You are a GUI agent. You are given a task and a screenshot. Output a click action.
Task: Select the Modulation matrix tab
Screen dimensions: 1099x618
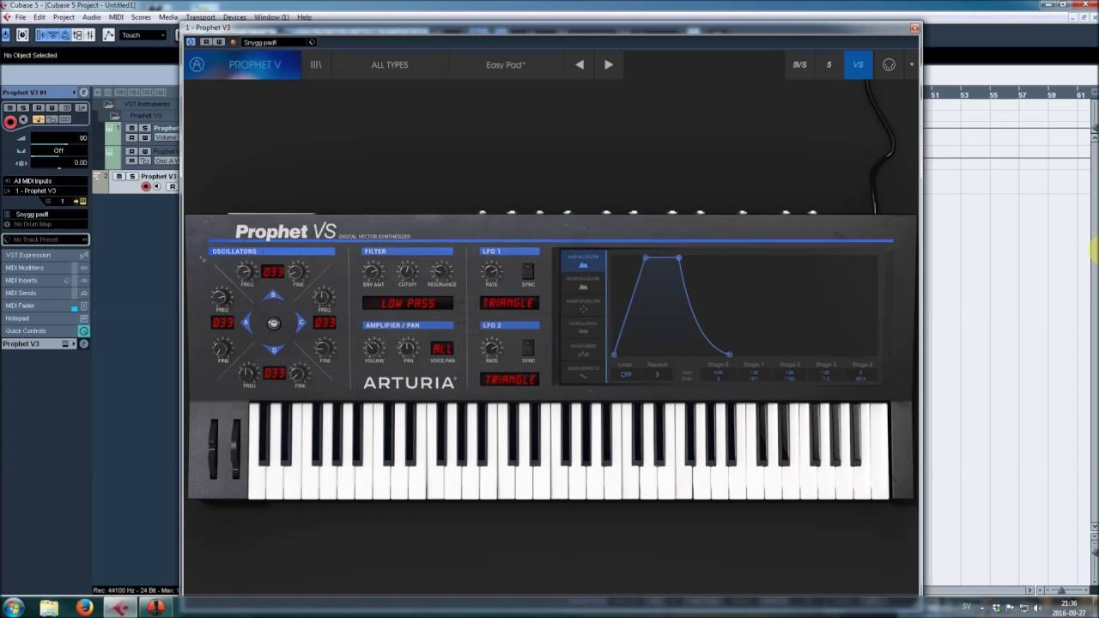pos(583,328)
